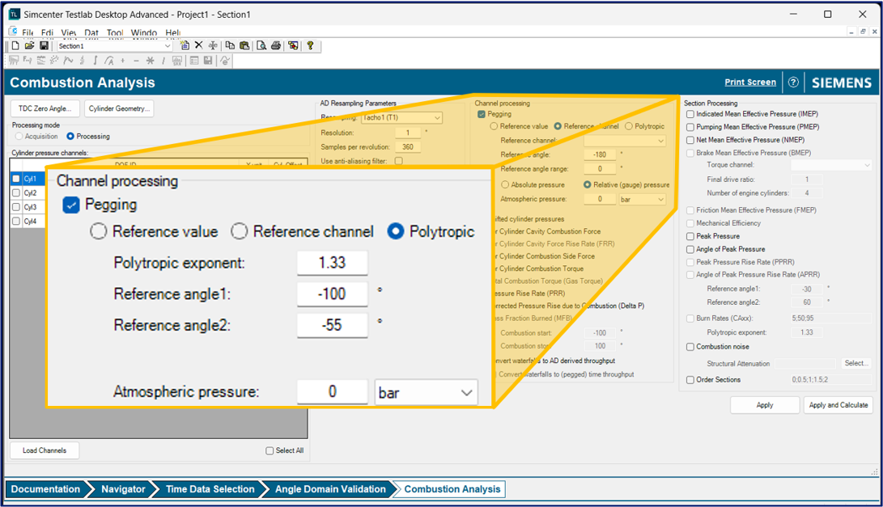Select the Processing mode radio button
Viewport: 883px width, 507px height.
pos(70,136)
